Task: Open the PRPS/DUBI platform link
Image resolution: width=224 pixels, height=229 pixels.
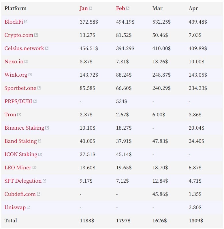Action: pyautogui.click(x=18, y=101)
